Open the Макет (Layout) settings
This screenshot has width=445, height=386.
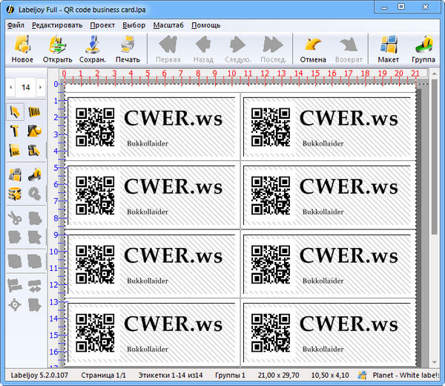388,49
